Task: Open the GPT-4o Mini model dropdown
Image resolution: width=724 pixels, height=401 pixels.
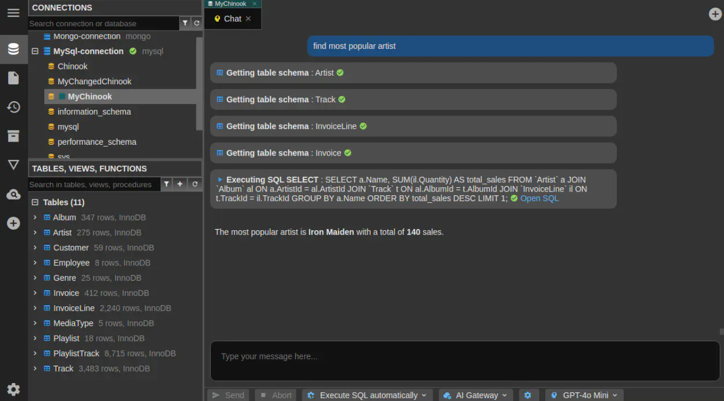Action: (x=585, y=395)
